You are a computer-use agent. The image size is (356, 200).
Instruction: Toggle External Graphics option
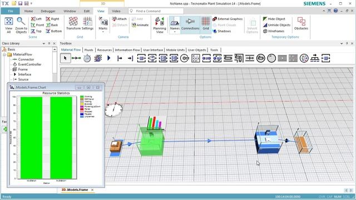pyautogui.click(x=228, y=19)
